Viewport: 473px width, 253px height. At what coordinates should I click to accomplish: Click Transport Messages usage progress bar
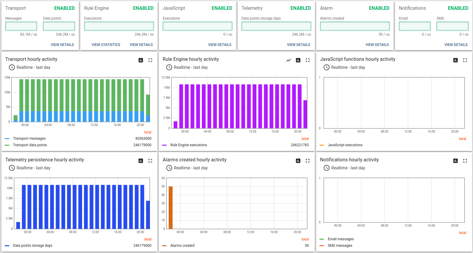coord(21,26)
